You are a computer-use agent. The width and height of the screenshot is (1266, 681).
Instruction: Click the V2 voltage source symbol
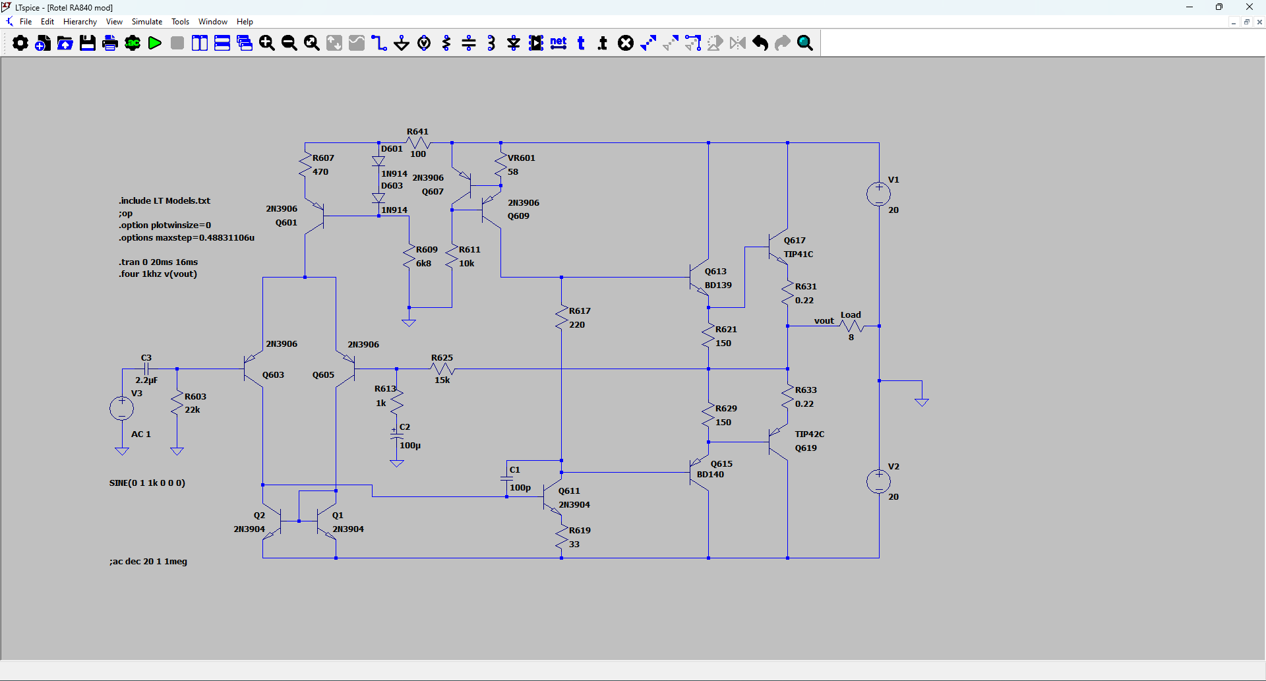[878, 481]
